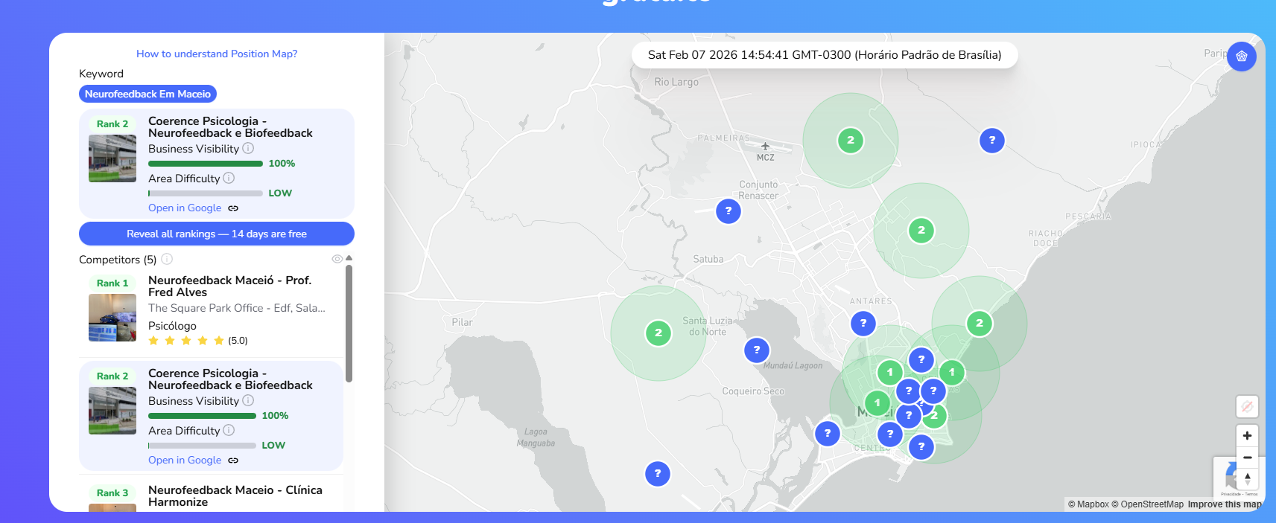Image resolution: width=1276 pixels, height=523 pixels.
Task: Open in Google link in competitors list card
Action: point(185,461)
